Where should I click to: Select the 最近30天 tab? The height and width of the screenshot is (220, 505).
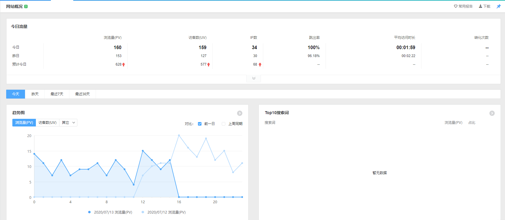[x=82, y=94]
